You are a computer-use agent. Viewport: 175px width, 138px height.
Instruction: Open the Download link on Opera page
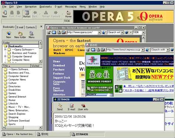click(59, 65)
